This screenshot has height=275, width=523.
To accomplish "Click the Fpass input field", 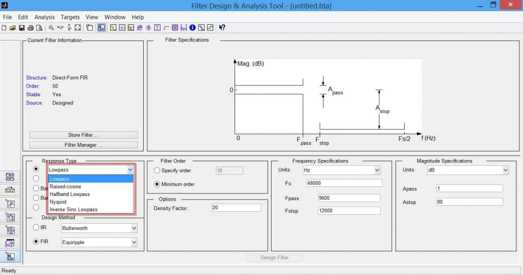I will (x=349, y=198).
